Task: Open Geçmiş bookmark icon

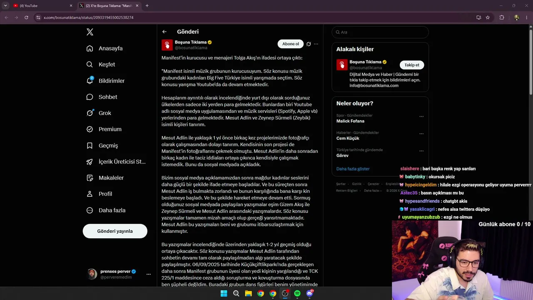Action: point(90,145)
